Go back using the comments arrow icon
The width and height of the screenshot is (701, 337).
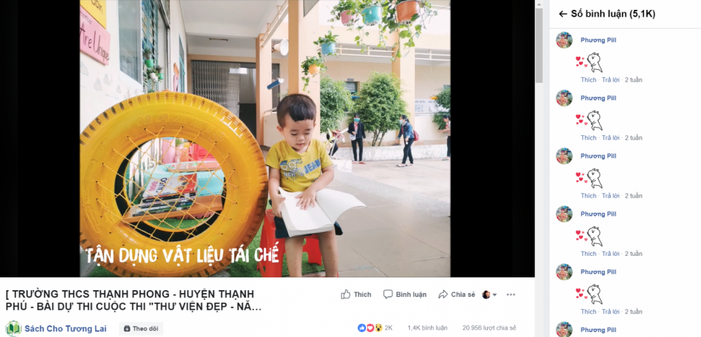pyautogui.click(x=563, y=14)
